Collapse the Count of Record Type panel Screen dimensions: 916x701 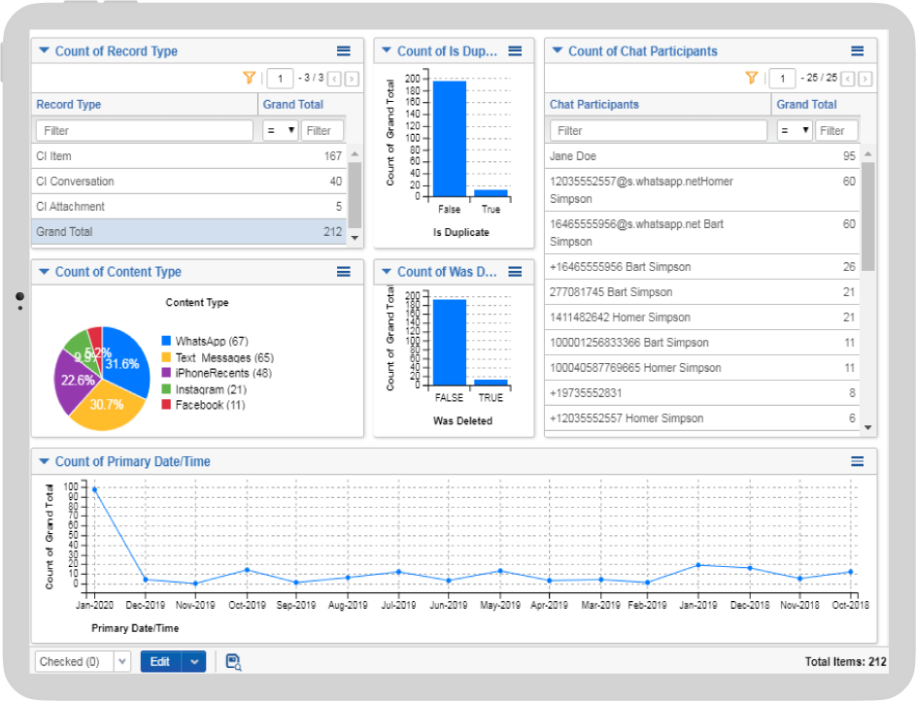tap(44, 51)
